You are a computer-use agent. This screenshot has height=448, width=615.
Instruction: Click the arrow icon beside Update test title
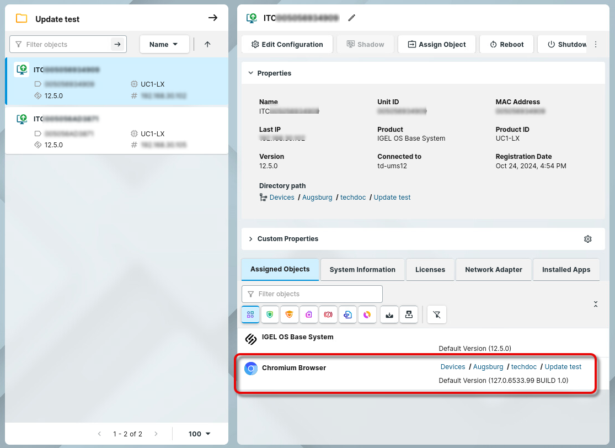[213, 18]
